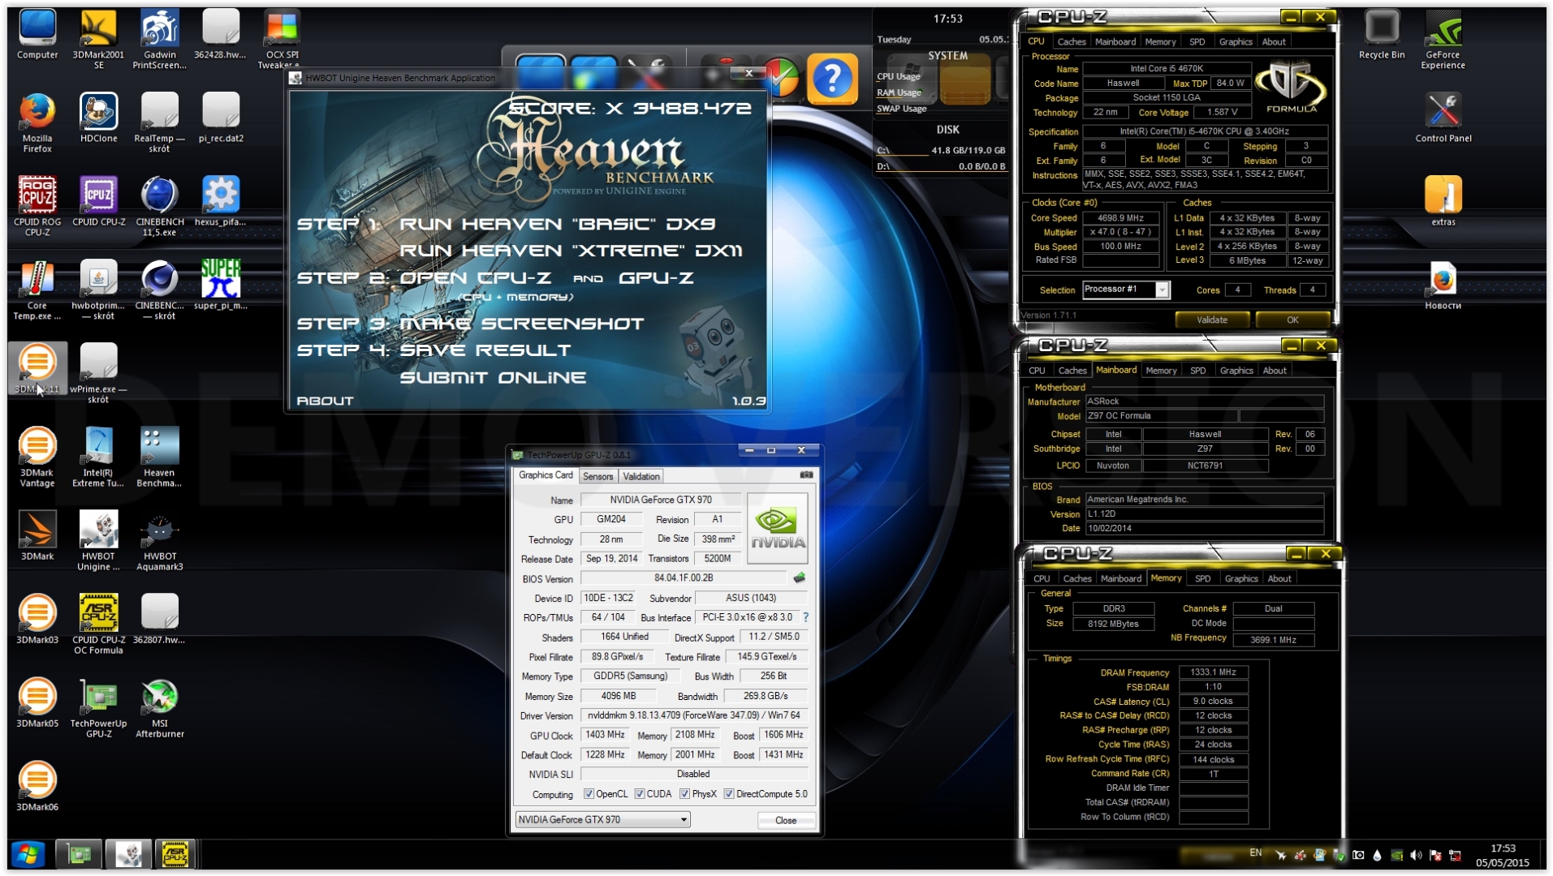Screen dimensions: 1553x876
Task: Open Gadwin PrintScreen desktop shortcut
Action: (x=159, y=39)
